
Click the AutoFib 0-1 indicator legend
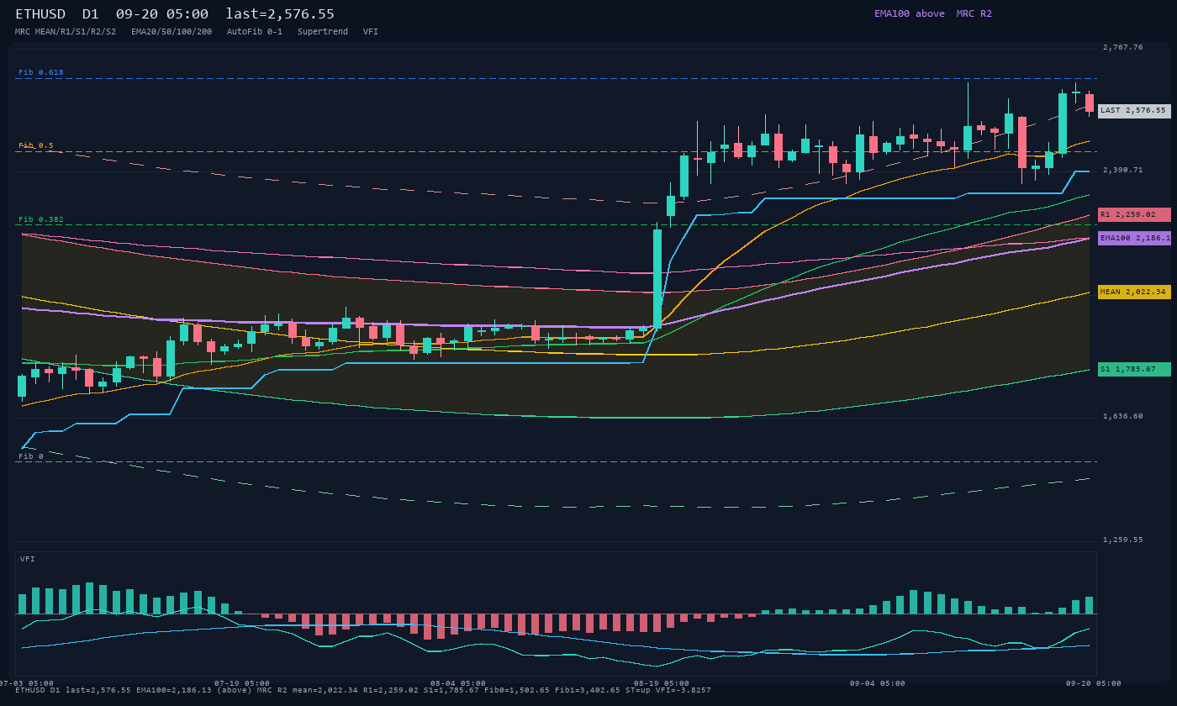click(255, 32)
